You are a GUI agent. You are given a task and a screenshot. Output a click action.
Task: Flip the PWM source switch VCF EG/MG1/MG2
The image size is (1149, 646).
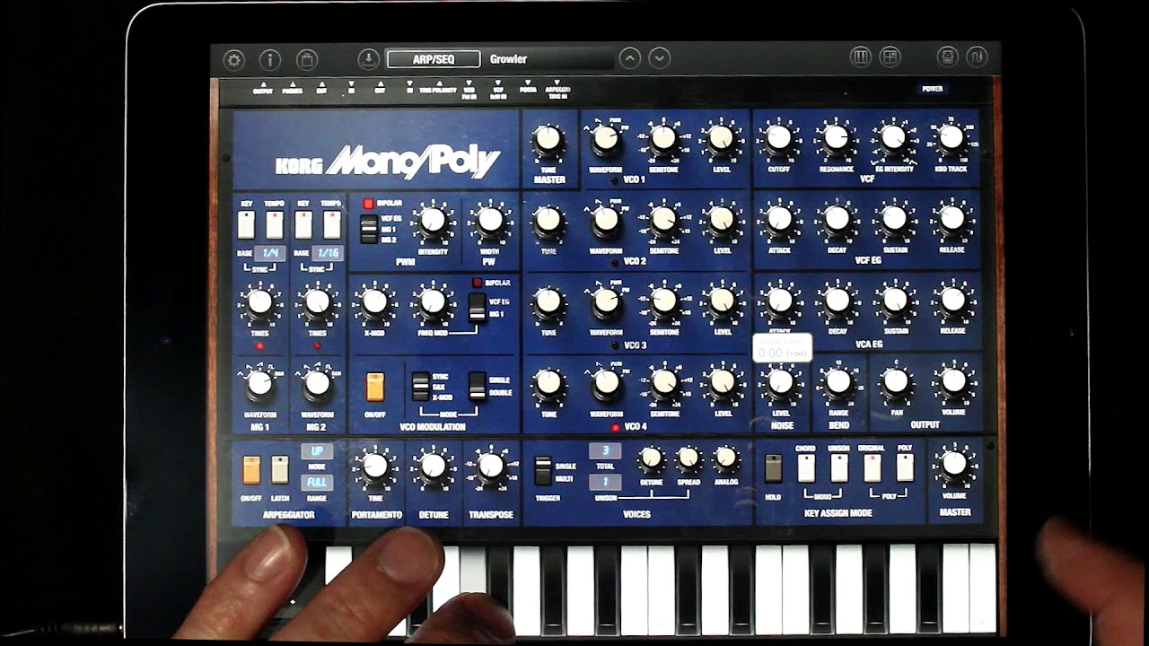368,230
